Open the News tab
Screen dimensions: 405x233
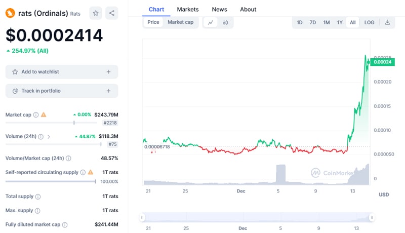(219, 10)
